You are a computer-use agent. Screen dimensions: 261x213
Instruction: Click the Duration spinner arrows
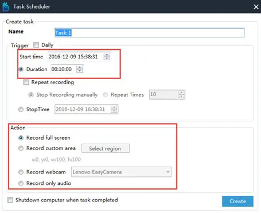(x=80, y=69)
